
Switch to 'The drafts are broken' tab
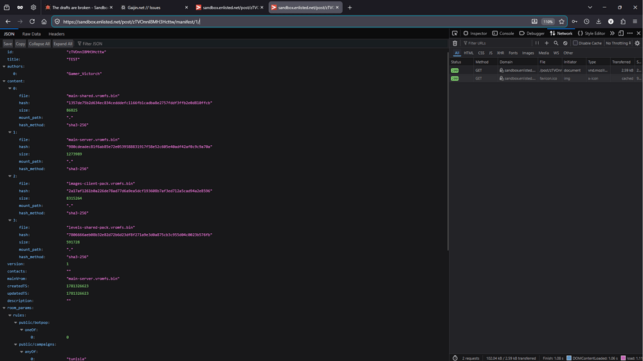point(78,7)
